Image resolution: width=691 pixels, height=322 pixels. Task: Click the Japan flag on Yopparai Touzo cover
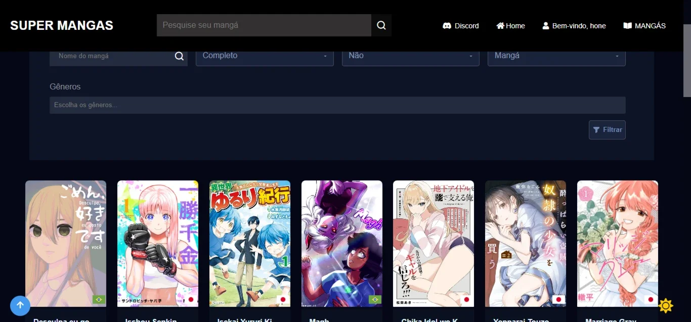click(x=558, y=300)
